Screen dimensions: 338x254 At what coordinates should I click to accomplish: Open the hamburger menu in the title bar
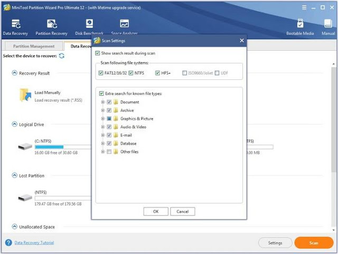[304, 7]
